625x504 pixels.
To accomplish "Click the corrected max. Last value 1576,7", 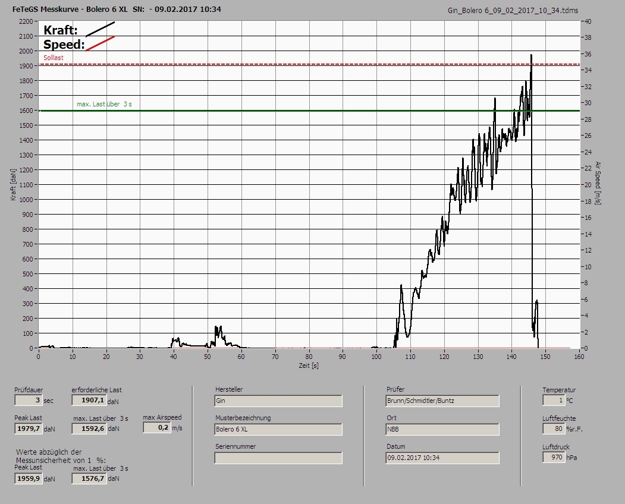I will [x=89, y=478].
